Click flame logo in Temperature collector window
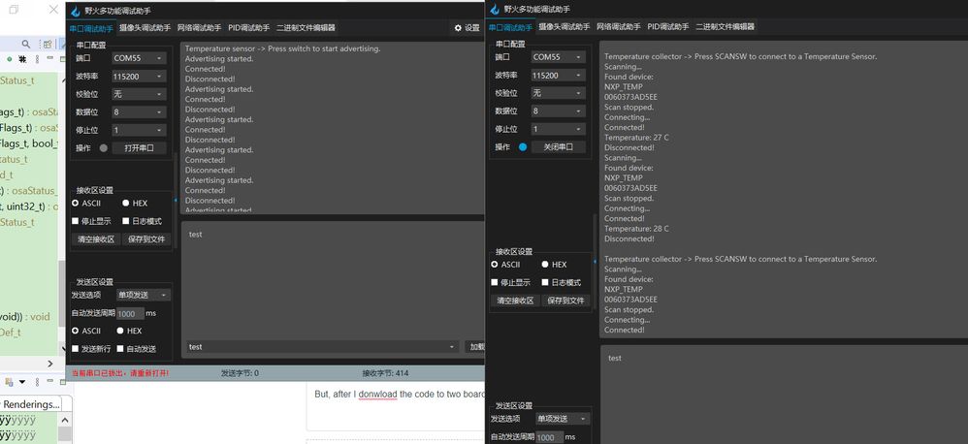Viewport: 968px width, 444px height. click(x=494, y=10)
